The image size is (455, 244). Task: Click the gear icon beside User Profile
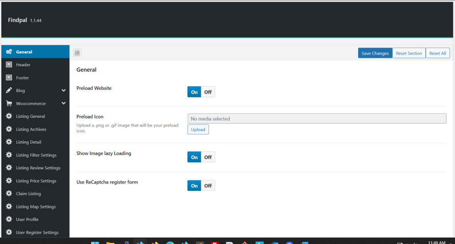pyautogui.click(x=9, y=220)
